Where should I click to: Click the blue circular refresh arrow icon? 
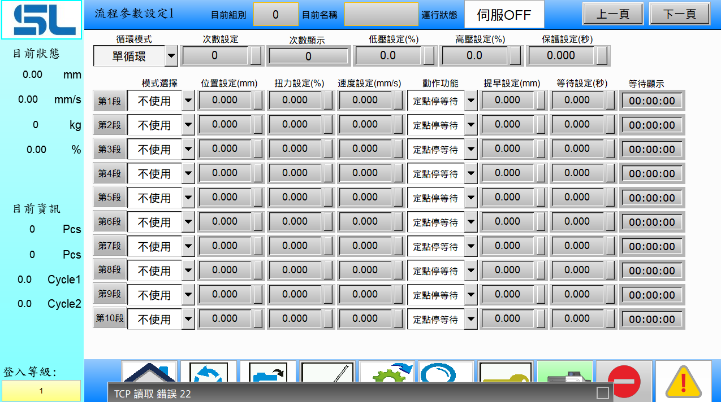click(208, 372)
